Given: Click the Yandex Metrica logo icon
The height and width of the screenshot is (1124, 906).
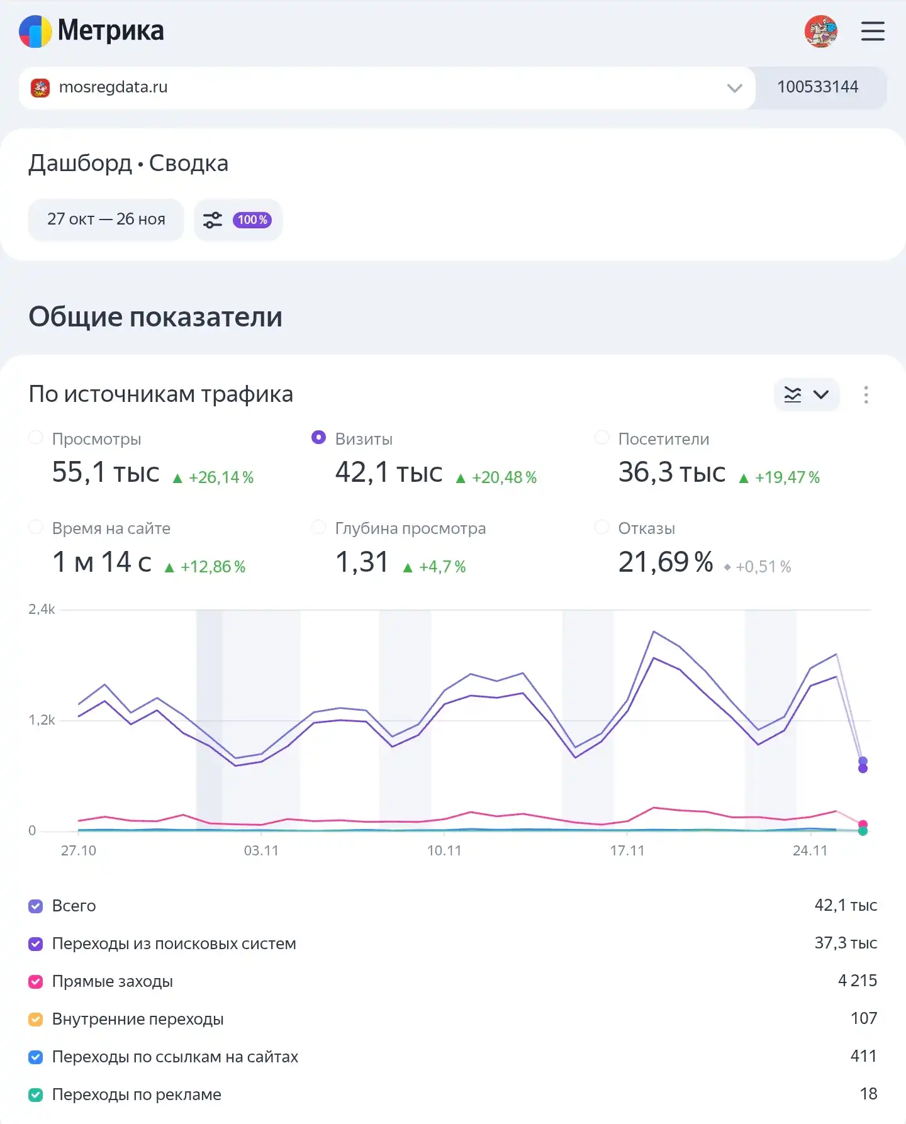Looking at the screenshot, I should pos(35,31).
